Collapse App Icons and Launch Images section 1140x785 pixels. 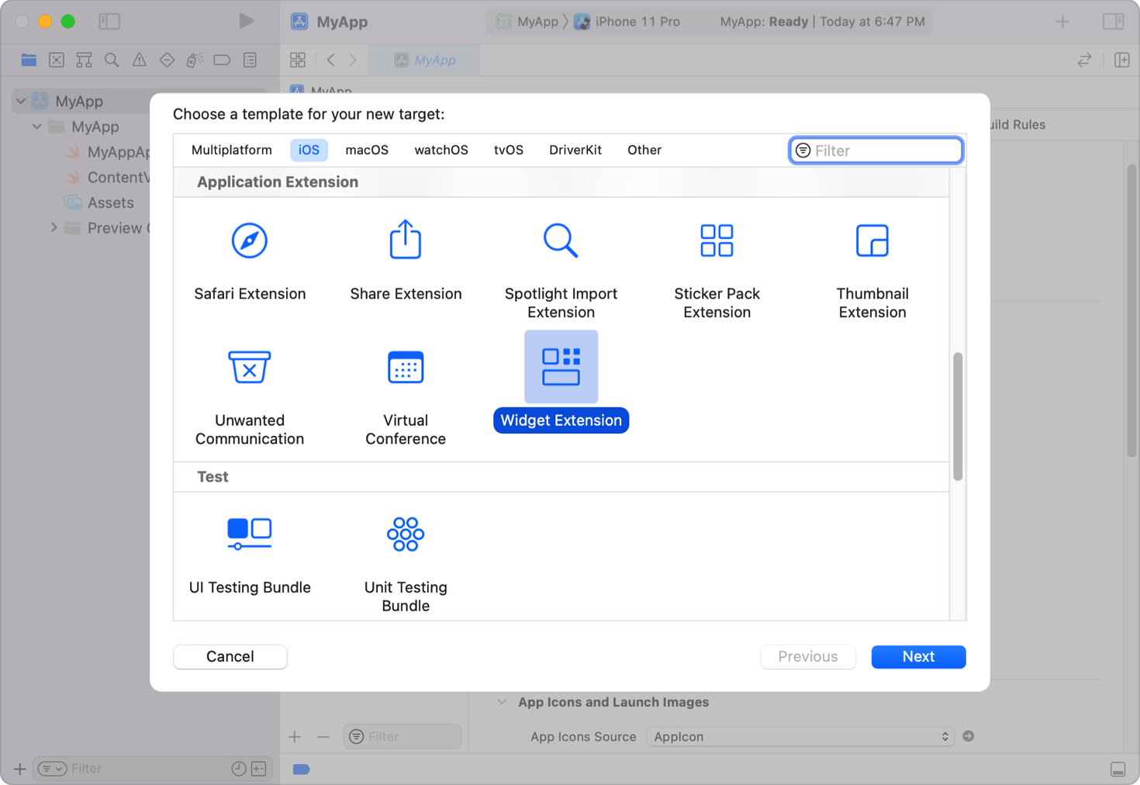(x=502, y=702)
